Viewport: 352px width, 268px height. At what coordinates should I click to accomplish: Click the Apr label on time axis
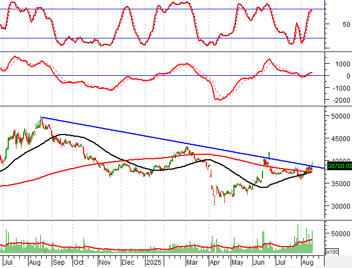click(213, 262)
